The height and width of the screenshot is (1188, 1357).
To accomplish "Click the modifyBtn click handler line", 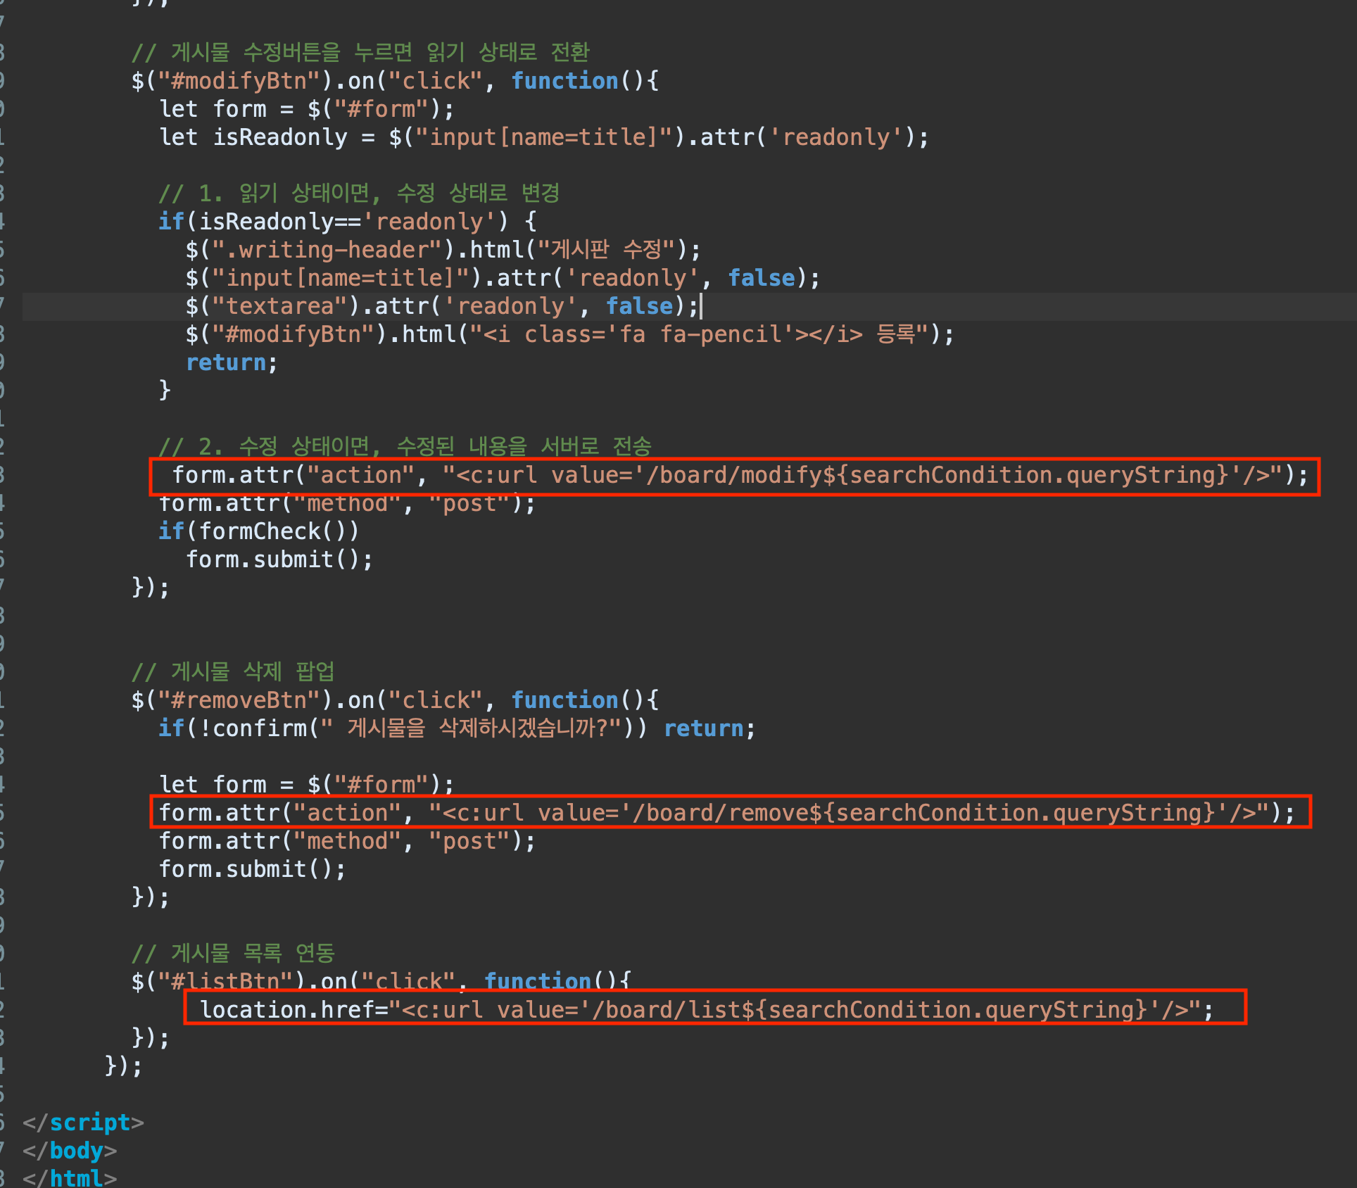I will tap(394, 81).
